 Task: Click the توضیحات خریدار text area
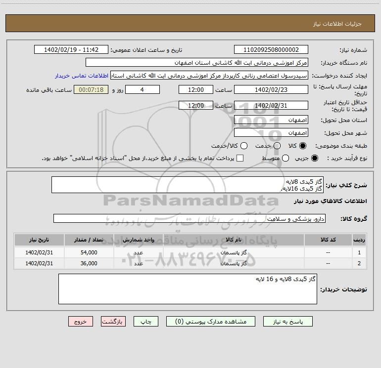pos(188,289)
